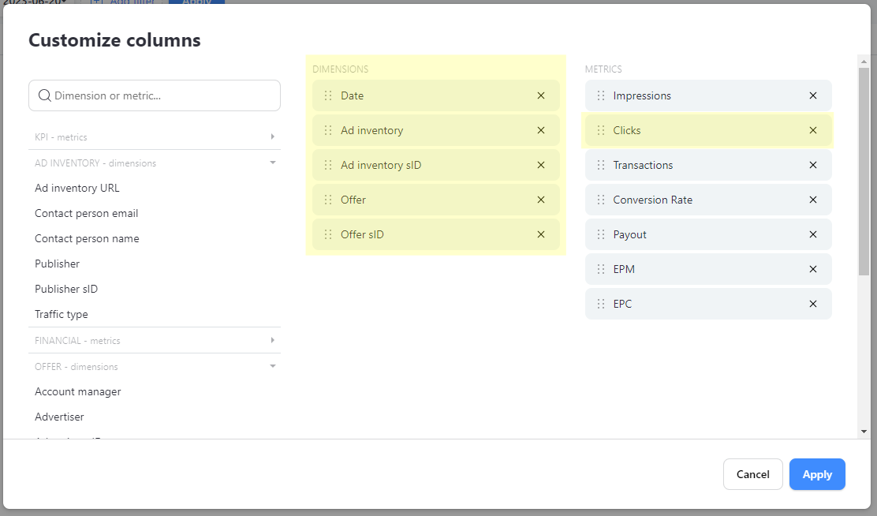Select the Impressions metric row
The image size is (877, 516).
point(708,95)
